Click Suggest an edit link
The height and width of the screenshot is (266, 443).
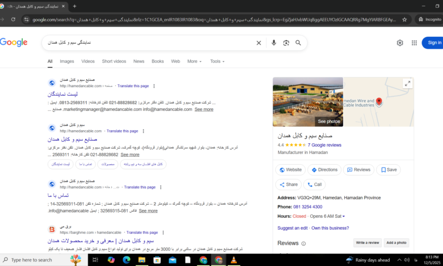pyautogui.click(x=292, y=228)
